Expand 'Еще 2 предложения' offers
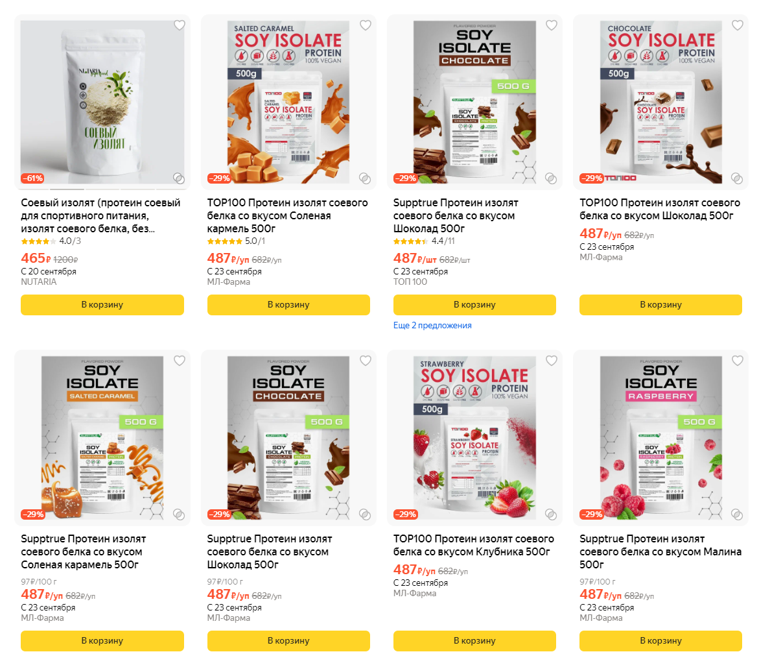 point(432,326)
